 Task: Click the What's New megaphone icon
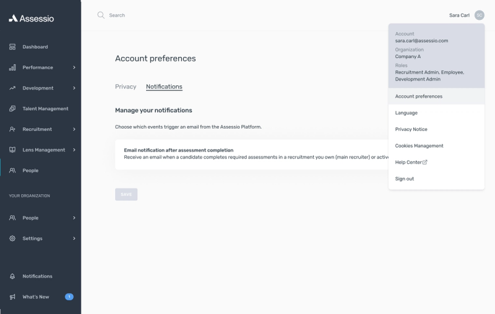click(x=12, y=297)
